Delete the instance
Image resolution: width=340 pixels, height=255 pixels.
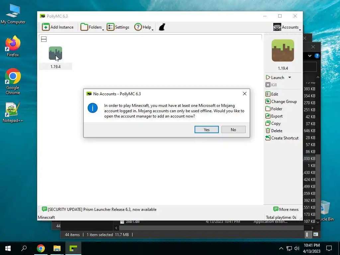274,131
